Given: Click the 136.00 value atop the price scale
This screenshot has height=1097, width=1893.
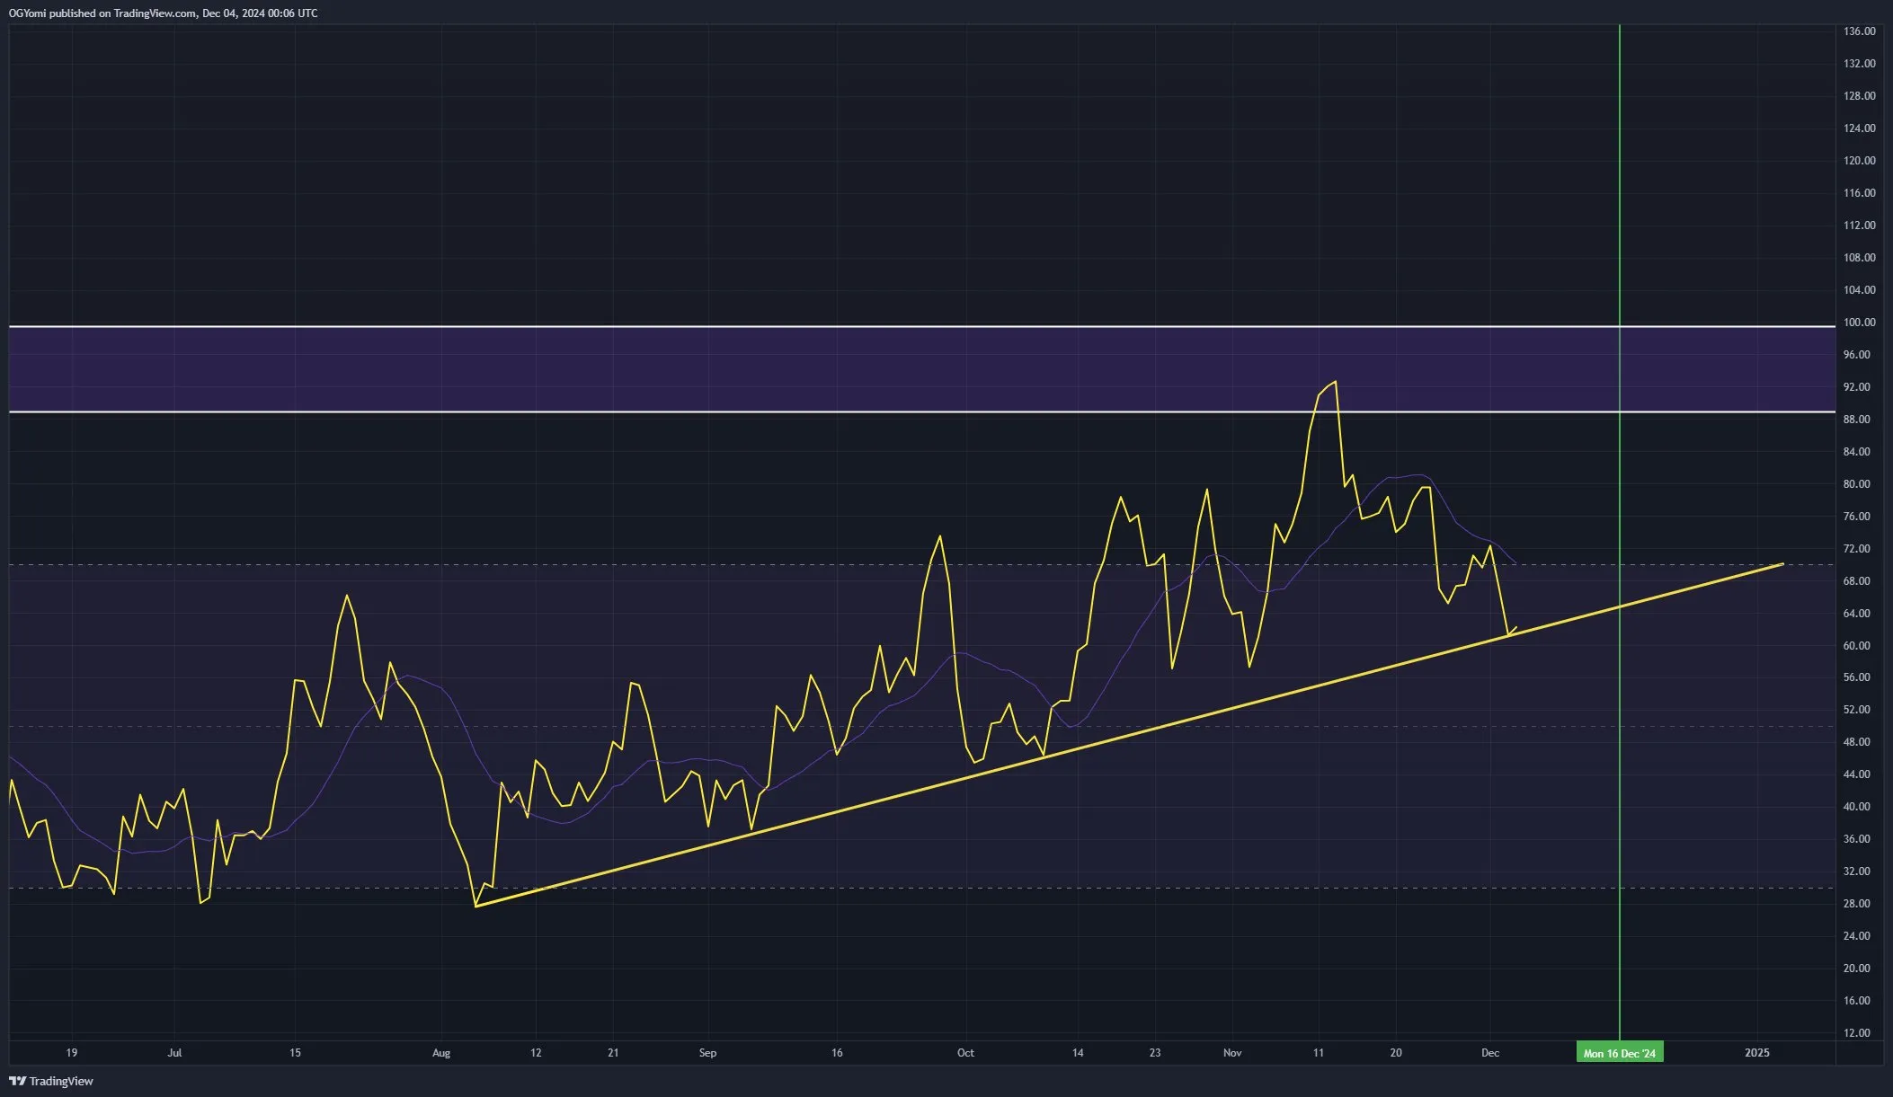Looking at the screenshot, I should (1859, 30).
